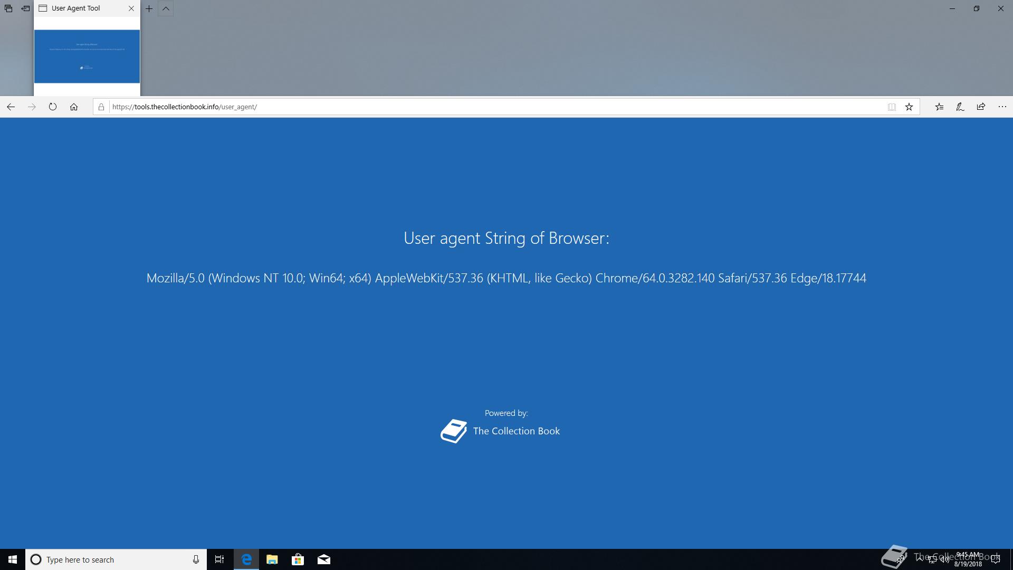Go to Home page icon
1013x570 pixels.
pos(74,107)
